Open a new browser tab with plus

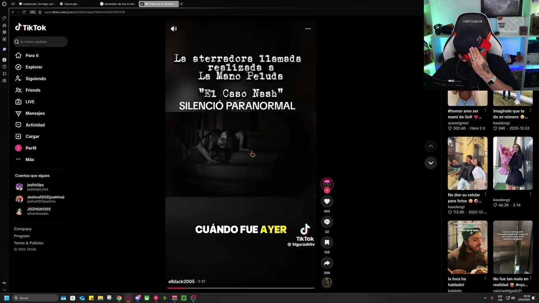pyautogui.click(x=181, y=4)
